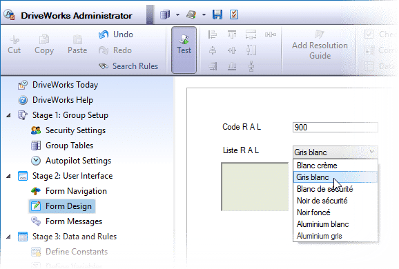
Task: Click the Code R A L text field
Action: click(335, 127)
